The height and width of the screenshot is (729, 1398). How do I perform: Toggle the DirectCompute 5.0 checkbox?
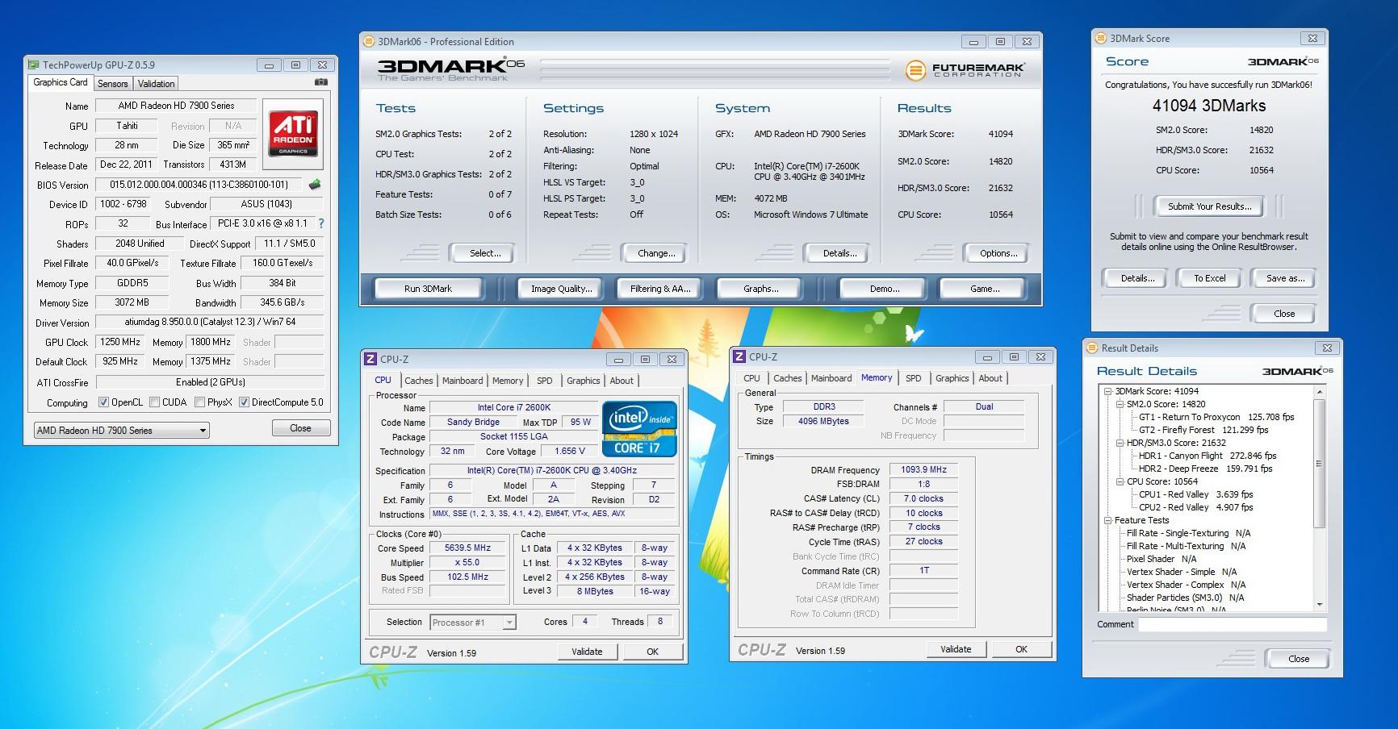[244, 402]
